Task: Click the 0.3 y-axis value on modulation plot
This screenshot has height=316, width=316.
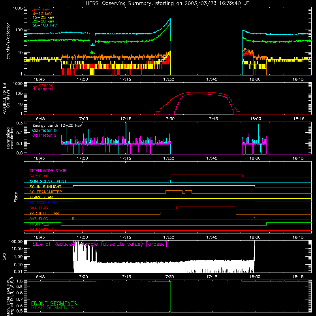Action: point(19,123)
